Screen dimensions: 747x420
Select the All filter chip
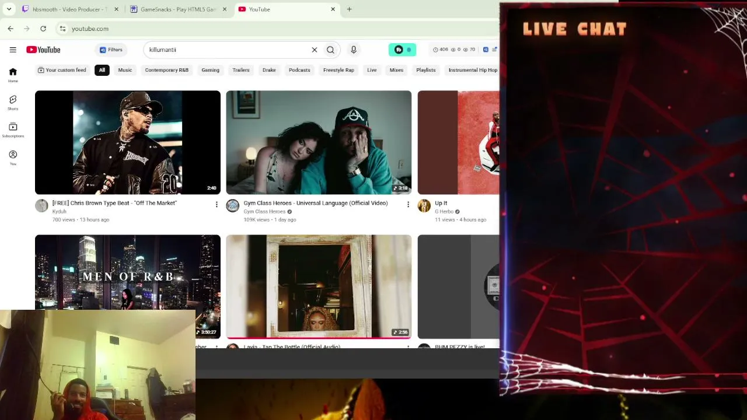[x=102, y=70]
